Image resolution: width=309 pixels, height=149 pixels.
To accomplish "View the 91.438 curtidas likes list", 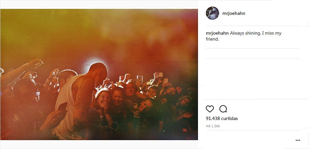I will (x=222, y=119).
